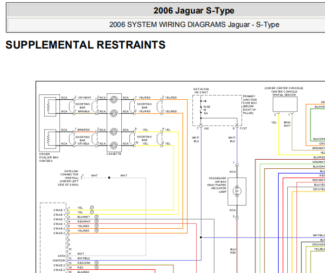325x273 pixels.
Task: Click the cassette coil on the GRY/BLK line
Action: 114,146
